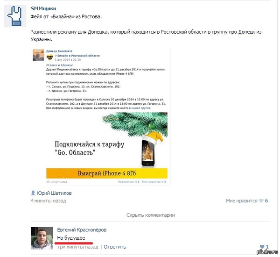280x257 pixels.
Task: Open Евгений Краснопёров's avatar photo
Action: (42, 238)
